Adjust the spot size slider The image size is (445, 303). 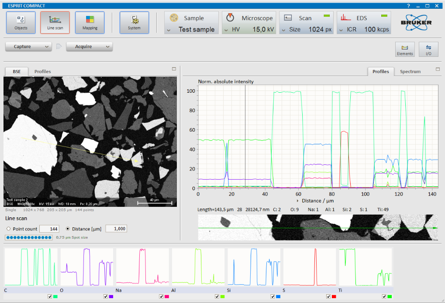click(x=28, y=237)
